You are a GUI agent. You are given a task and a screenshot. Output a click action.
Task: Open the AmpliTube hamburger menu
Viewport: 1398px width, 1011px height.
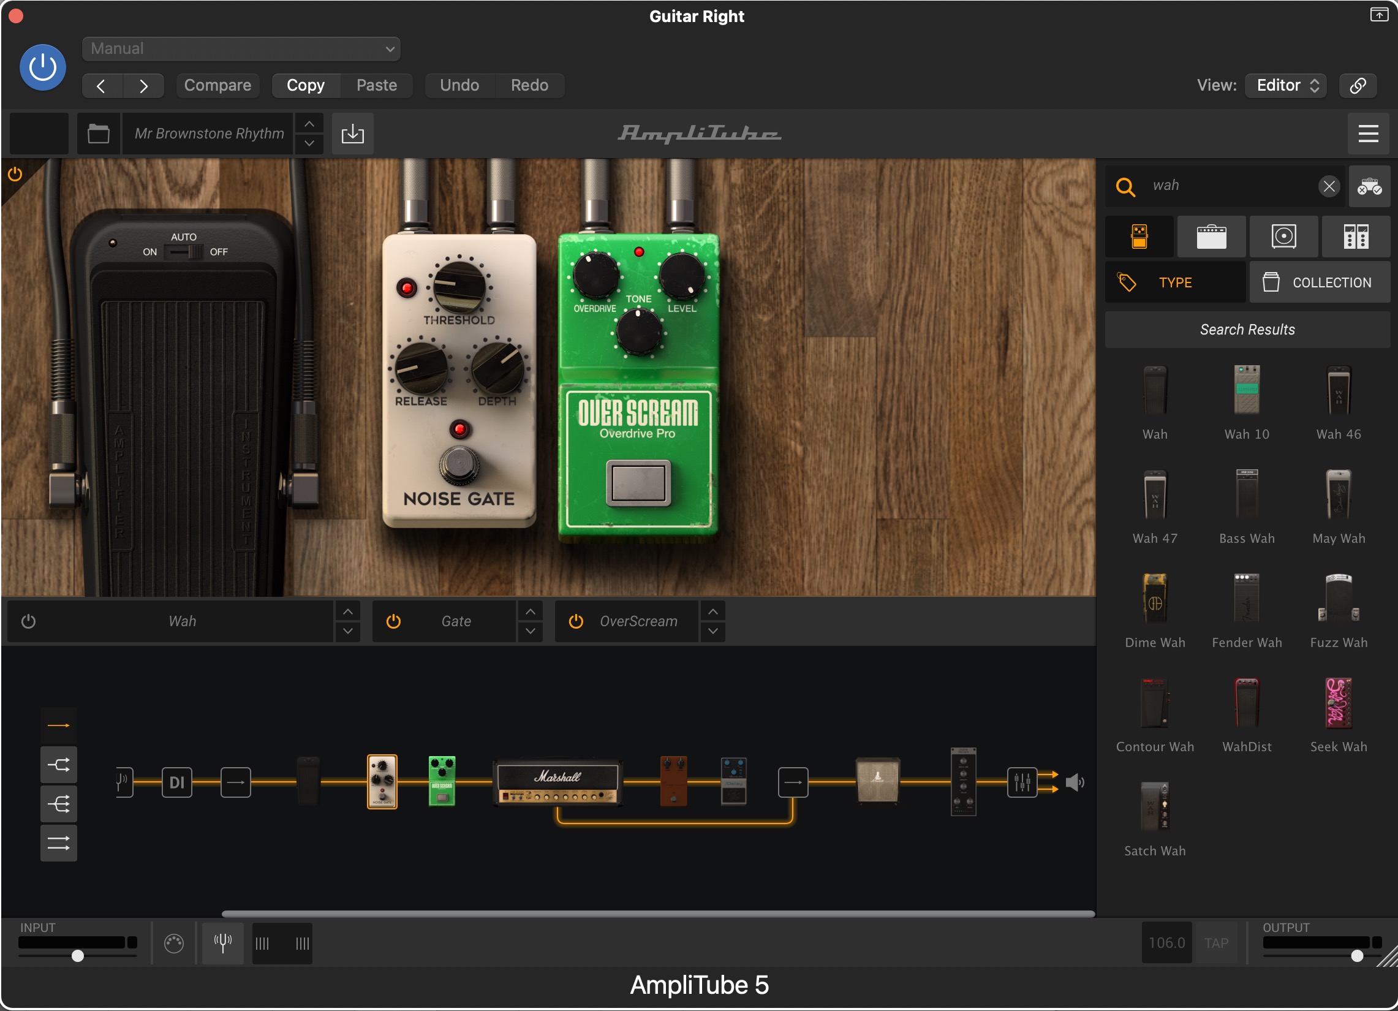[1368, 133]
